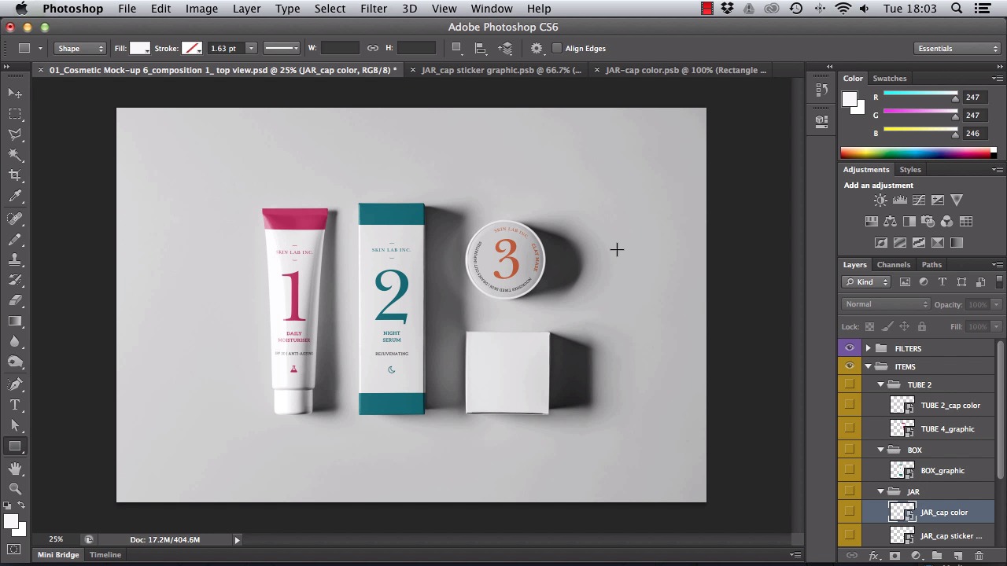Hide the FILTERS layer group
This screenshot has height=566, width=1007.
pyautogui.click(x=849, y=348)
